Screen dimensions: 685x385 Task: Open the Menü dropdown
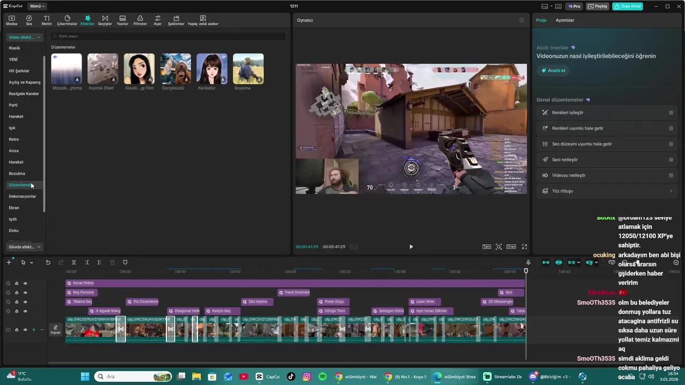37,6
